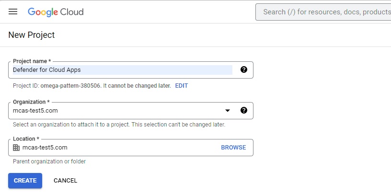Click the New Project page heading

[x=32, y=35]
